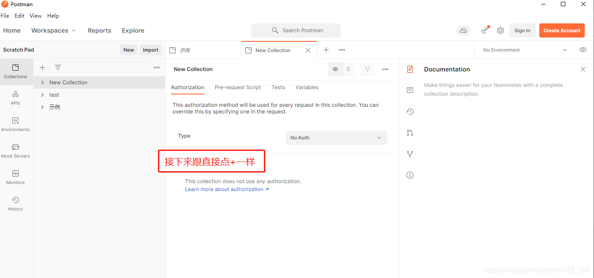Open the History sidebar panel
Viewport: 594px width, 278px height.
tap(15, 204)
